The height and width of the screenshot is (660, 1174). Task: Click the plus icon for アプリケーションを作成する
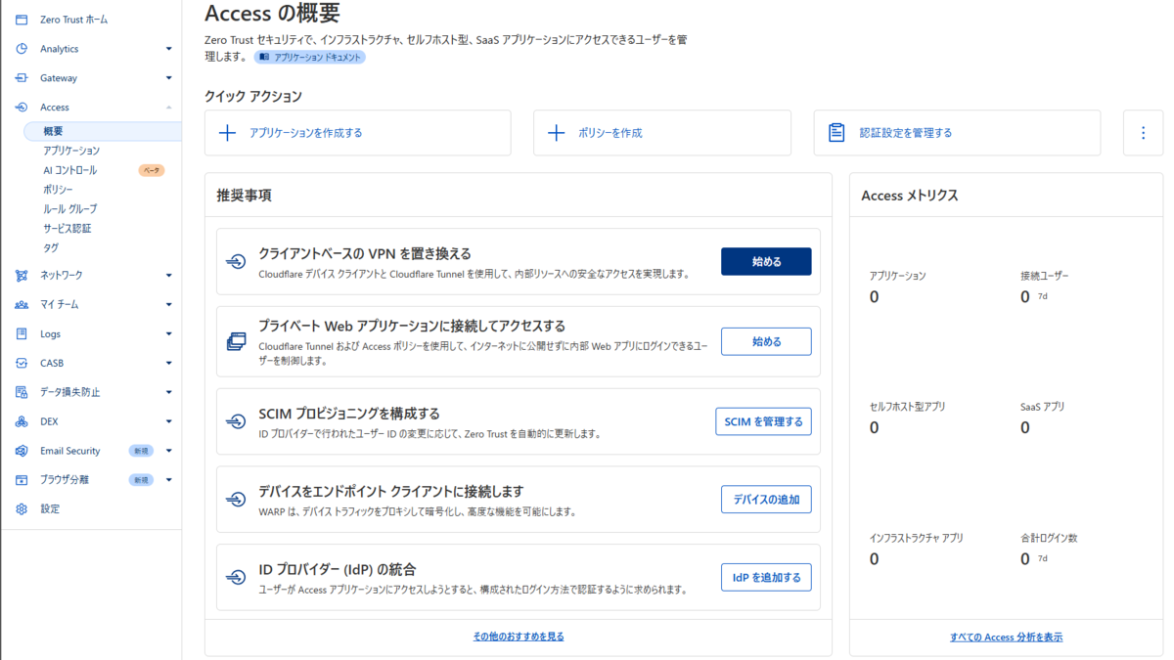point(227,133)
